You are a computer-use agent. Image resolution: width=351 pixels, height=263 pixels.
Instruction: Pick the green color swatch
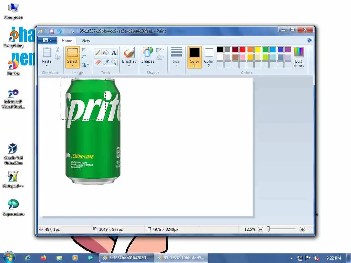265,50
